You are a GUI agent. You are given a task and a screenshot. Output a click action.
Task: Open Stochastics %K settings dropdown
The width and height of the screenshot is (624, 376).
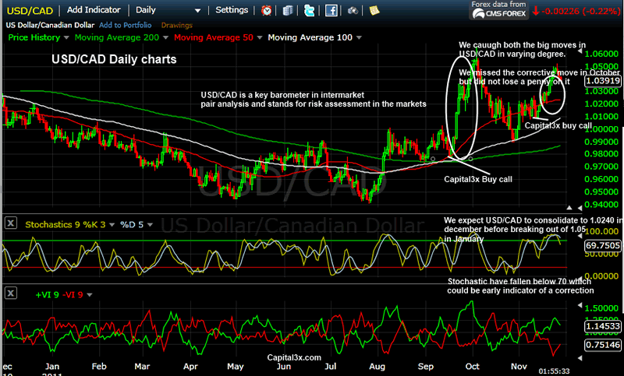click(x=111, y=224)
